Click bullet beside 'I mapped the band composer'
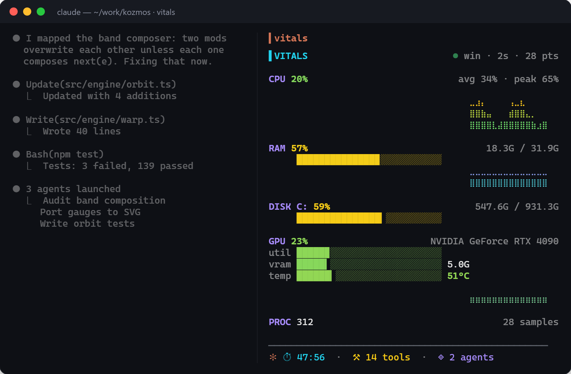The width and height of the screenshot is (571, 374). coord(16,38)
